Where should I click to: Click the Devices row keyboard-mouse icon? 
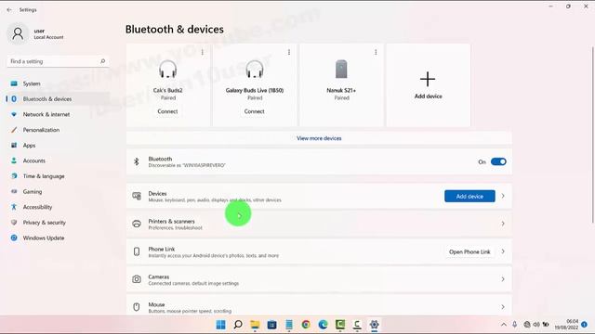point(137,196)
